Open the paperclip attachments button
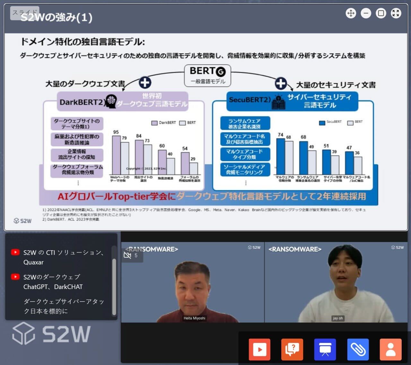The height and width of the screenshot is (365, 411). pos(358,349)
